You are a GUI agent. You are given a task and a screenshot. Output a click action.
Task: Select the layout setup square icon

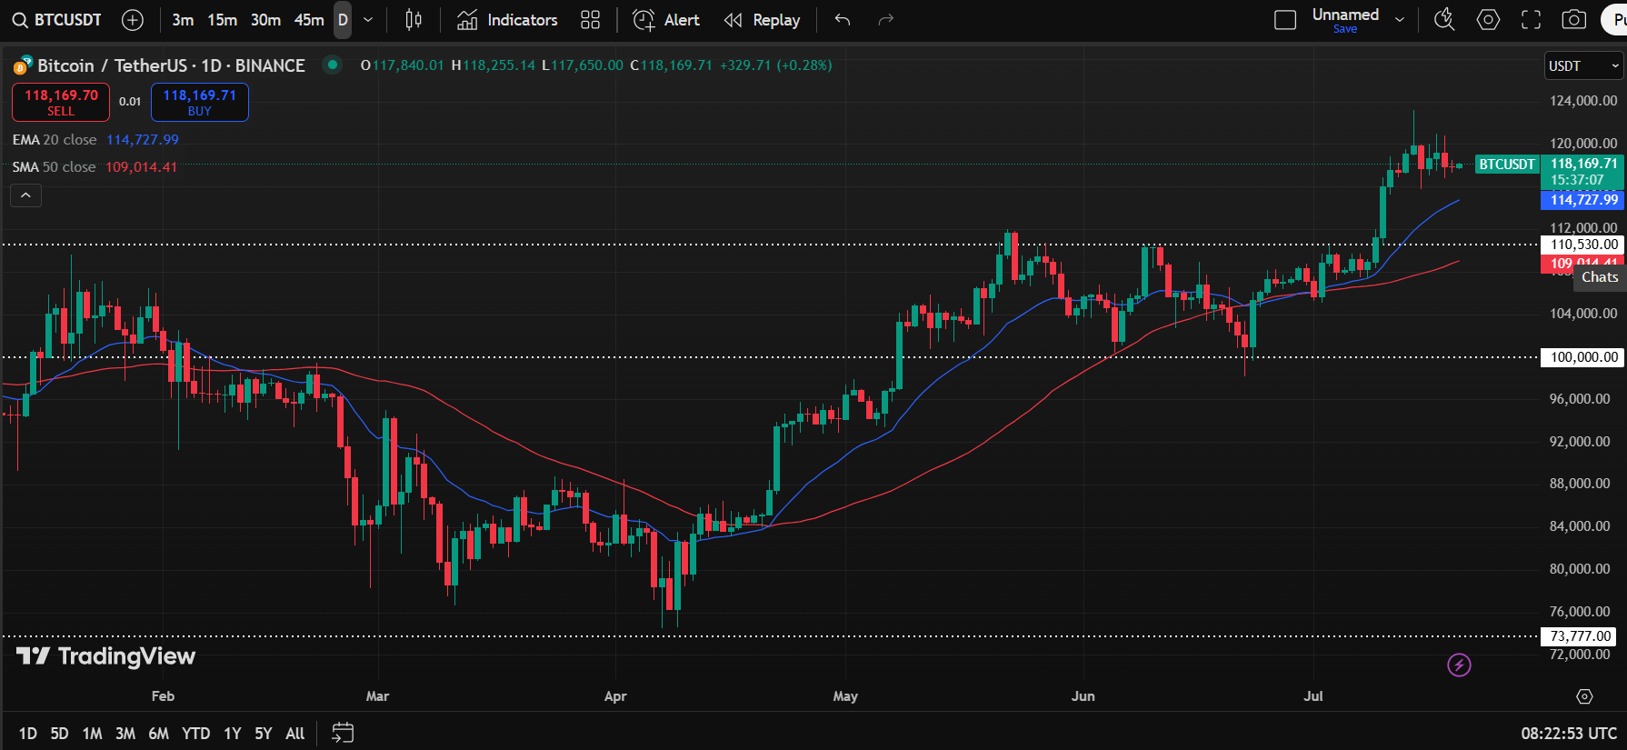(1285, 20)
